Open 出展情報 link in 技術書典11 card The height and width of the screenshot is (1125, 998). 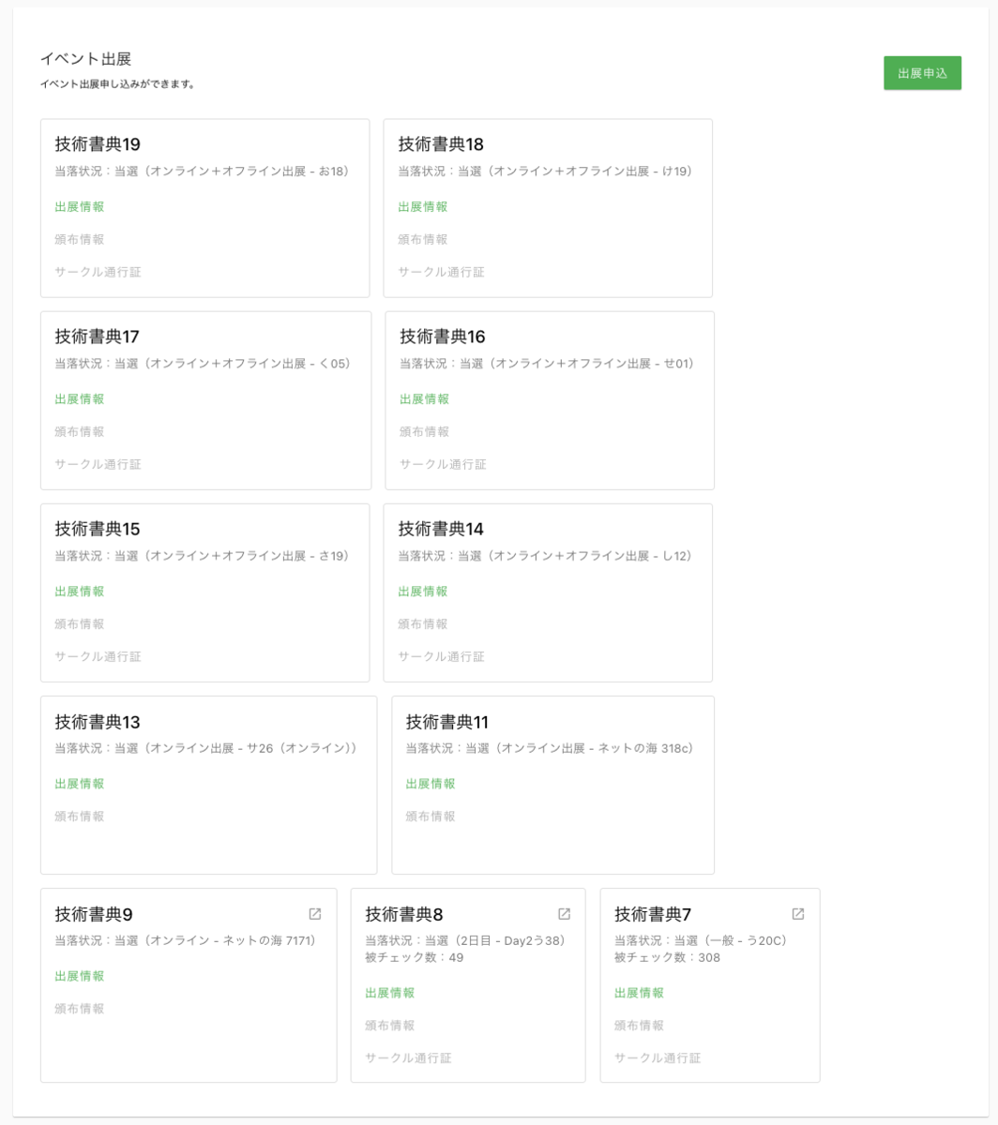click(x=431, y=784)
